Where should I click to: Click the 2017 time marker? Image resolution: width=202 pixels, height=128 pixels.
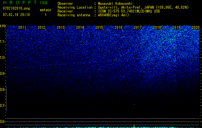(x=138, y=28)
